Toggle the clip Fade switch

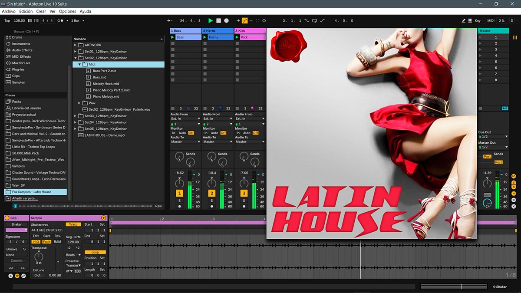point(46,242)
